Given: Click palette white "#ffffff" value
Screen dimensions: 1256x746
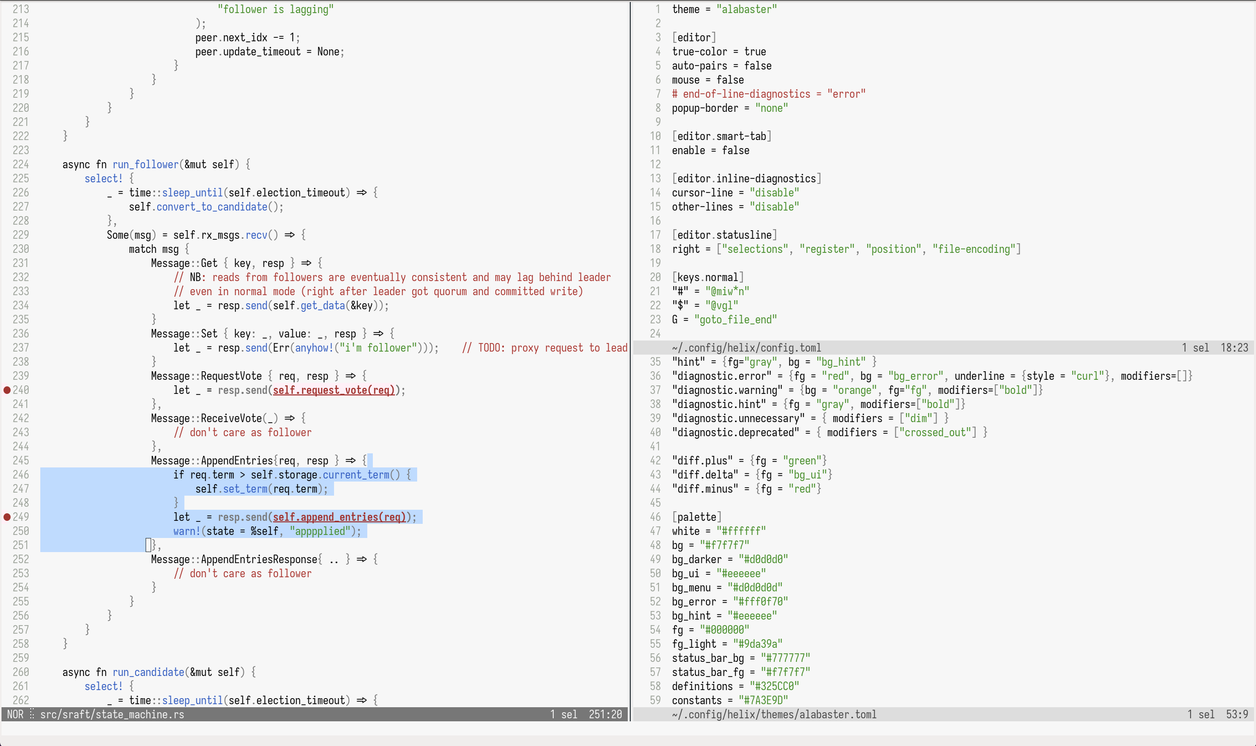Looking at the screenshot, I should click(x=741, y=531).
